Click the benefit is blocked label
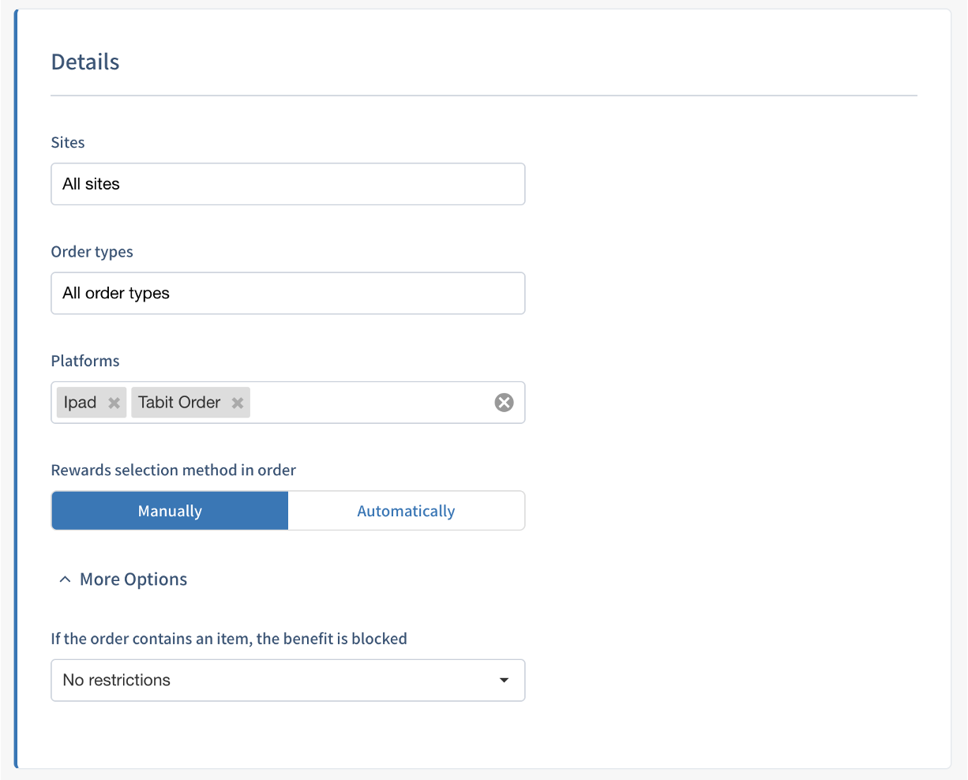The width and height of the screenshot is (968, 780). (229, 639)
